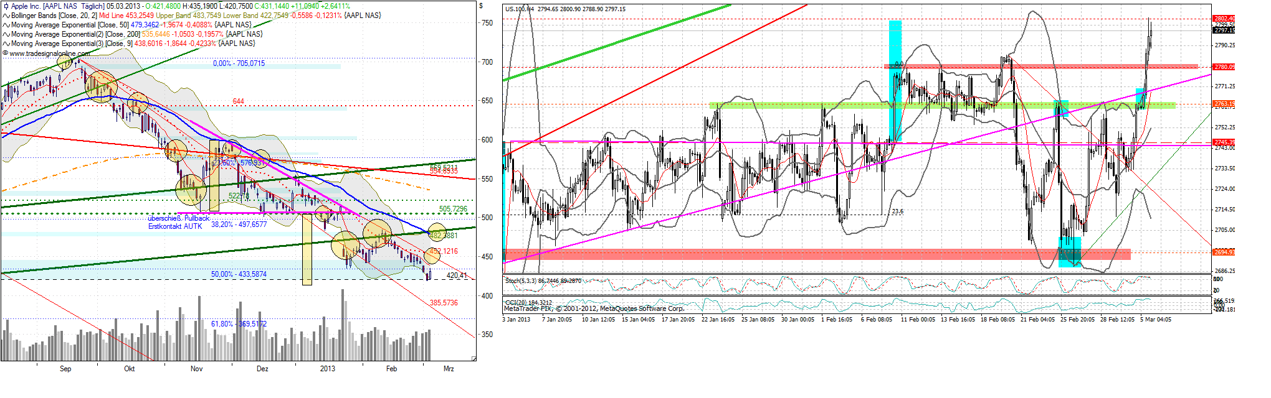
Task: Click the red 2780.05 price tag
Action: point(1224,67)
